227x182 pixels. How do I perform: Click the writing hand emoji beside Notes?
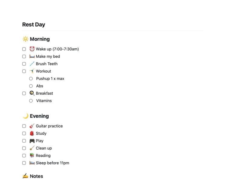[x=25, y=176]
